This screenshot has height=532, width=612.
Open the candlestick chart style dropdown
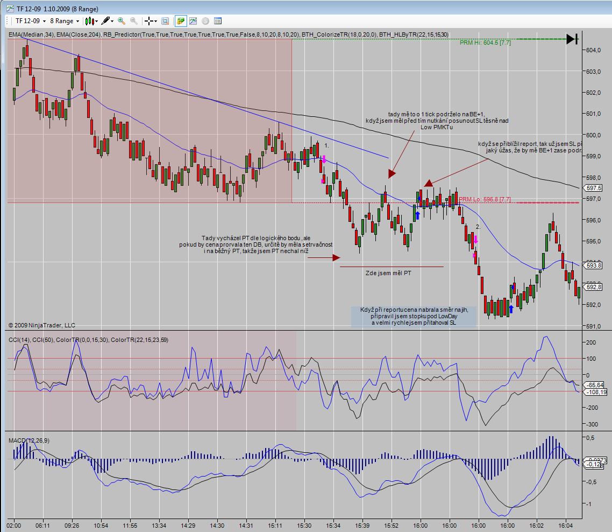pos(92,21)
